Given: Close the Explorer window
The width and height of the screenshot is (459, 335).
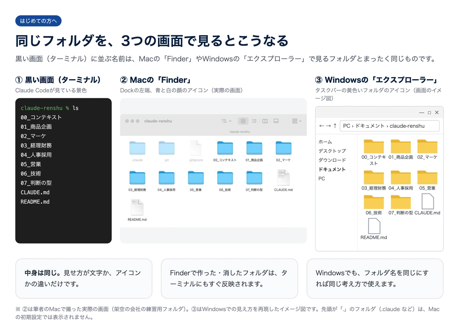Looking at the screenshot, I should coord(437,112).
